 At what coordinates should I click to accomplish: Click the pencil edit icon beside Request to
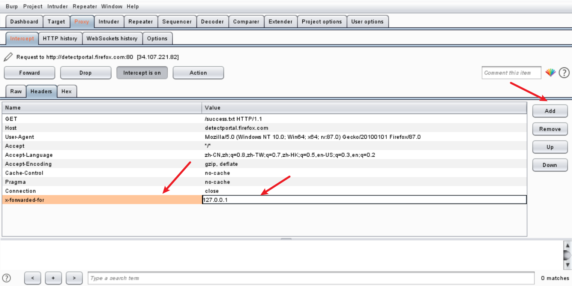click(x=8, y=57)
